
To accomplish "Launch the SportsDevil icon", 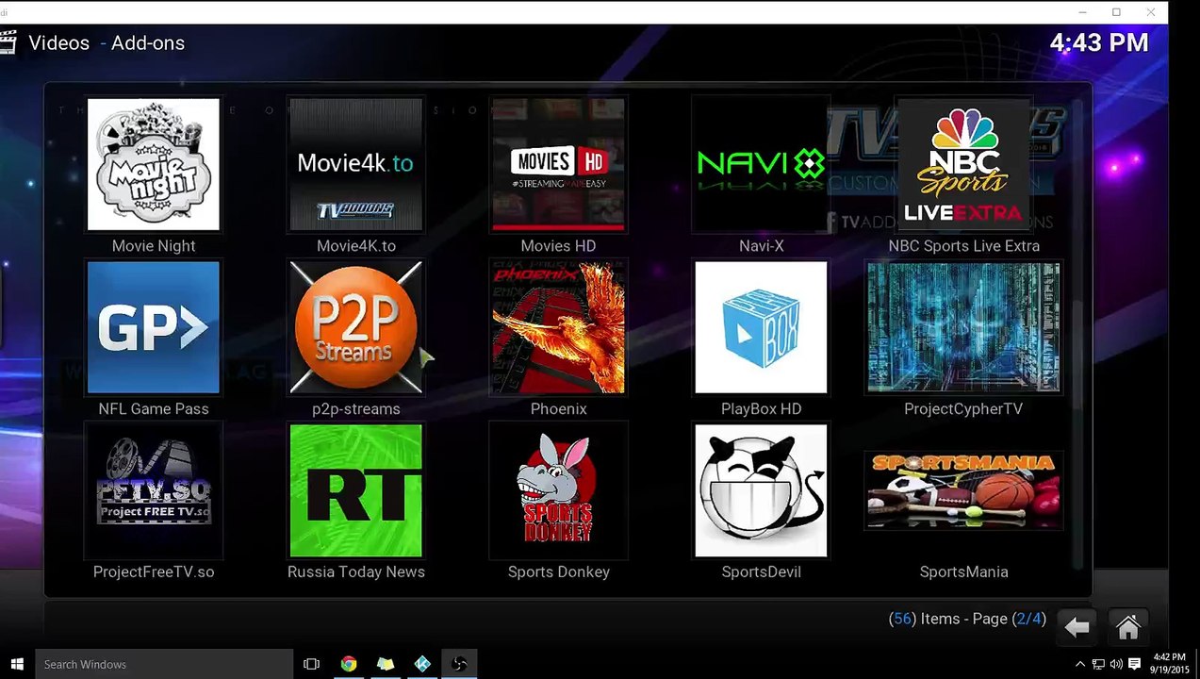I will pos(761,490).
